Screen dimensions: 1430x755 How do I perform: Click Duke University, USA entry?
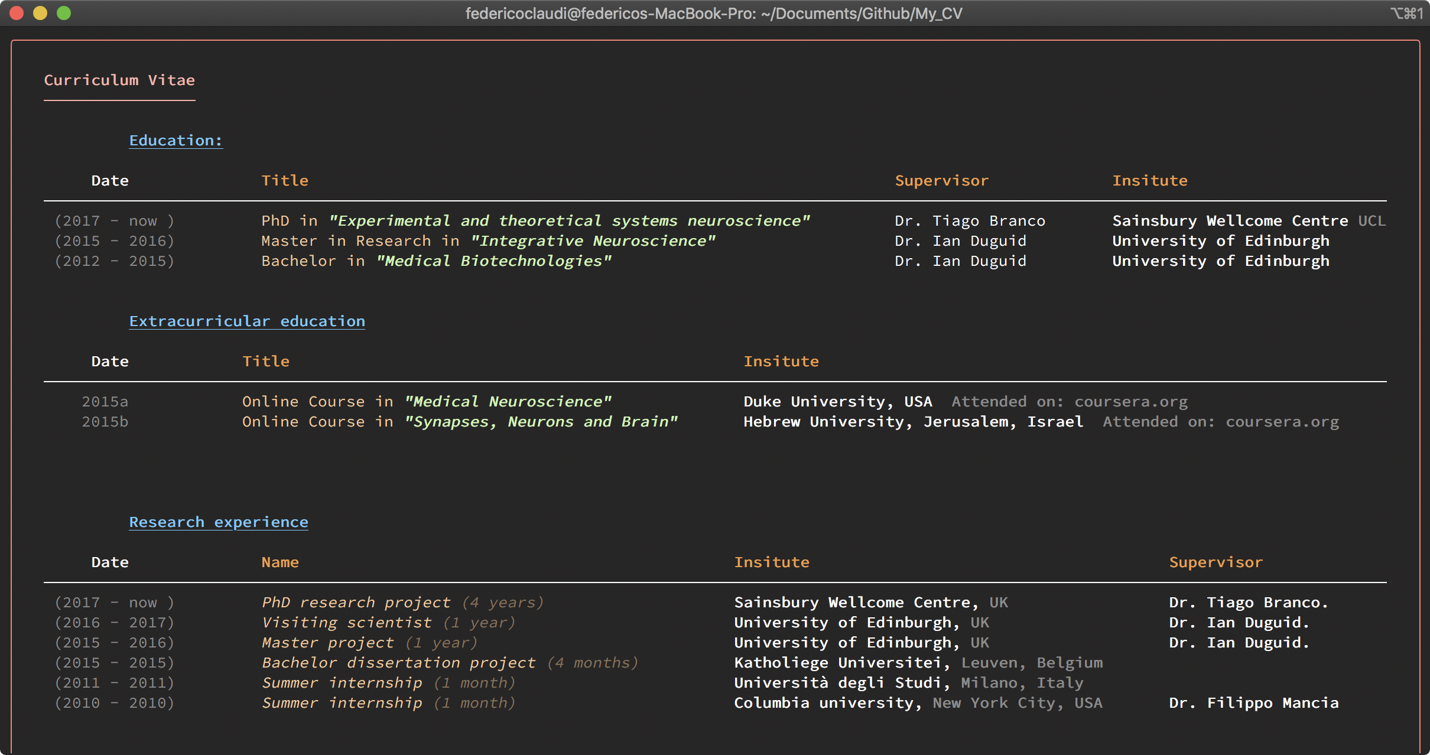coord(837,402)
